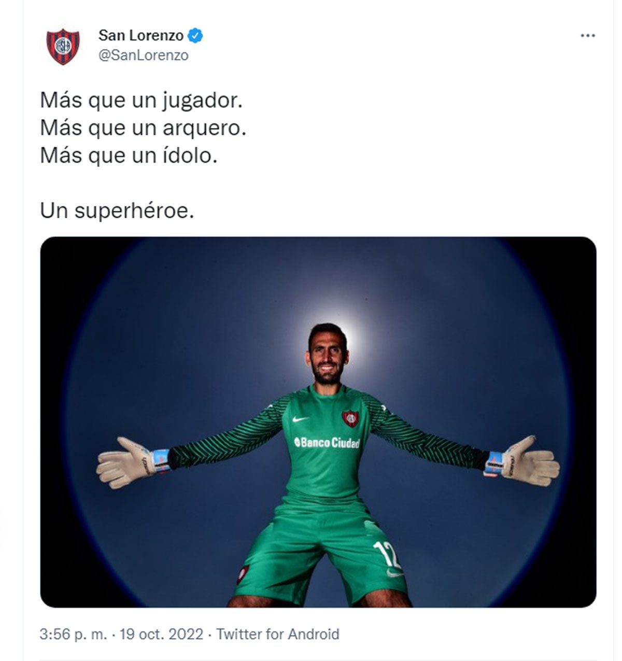
Task: Click the club crest on the goalkeeper's jersey
Action: pos(350,418)
